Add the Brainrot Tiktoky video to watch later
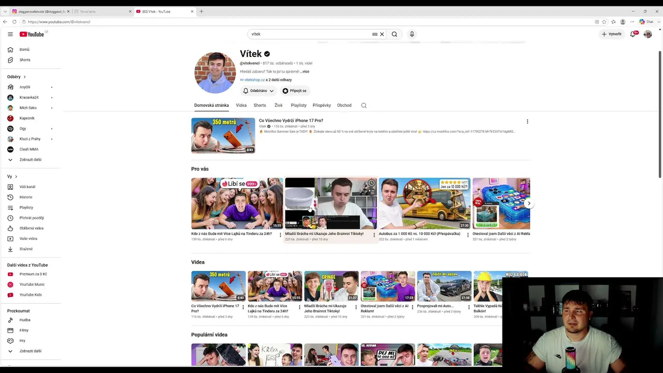 371,183
